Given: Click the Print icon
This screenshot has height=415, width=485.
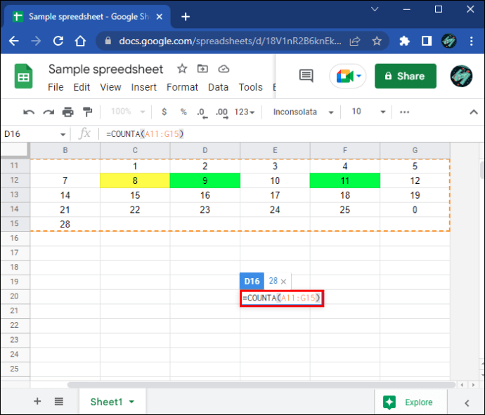Looking at the screenshot, I should [68, 112].
